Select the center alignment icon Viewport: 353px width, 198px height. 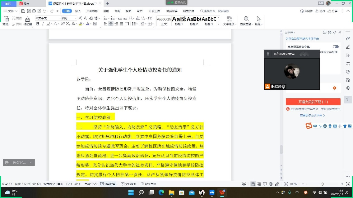[x=111, y=24]
